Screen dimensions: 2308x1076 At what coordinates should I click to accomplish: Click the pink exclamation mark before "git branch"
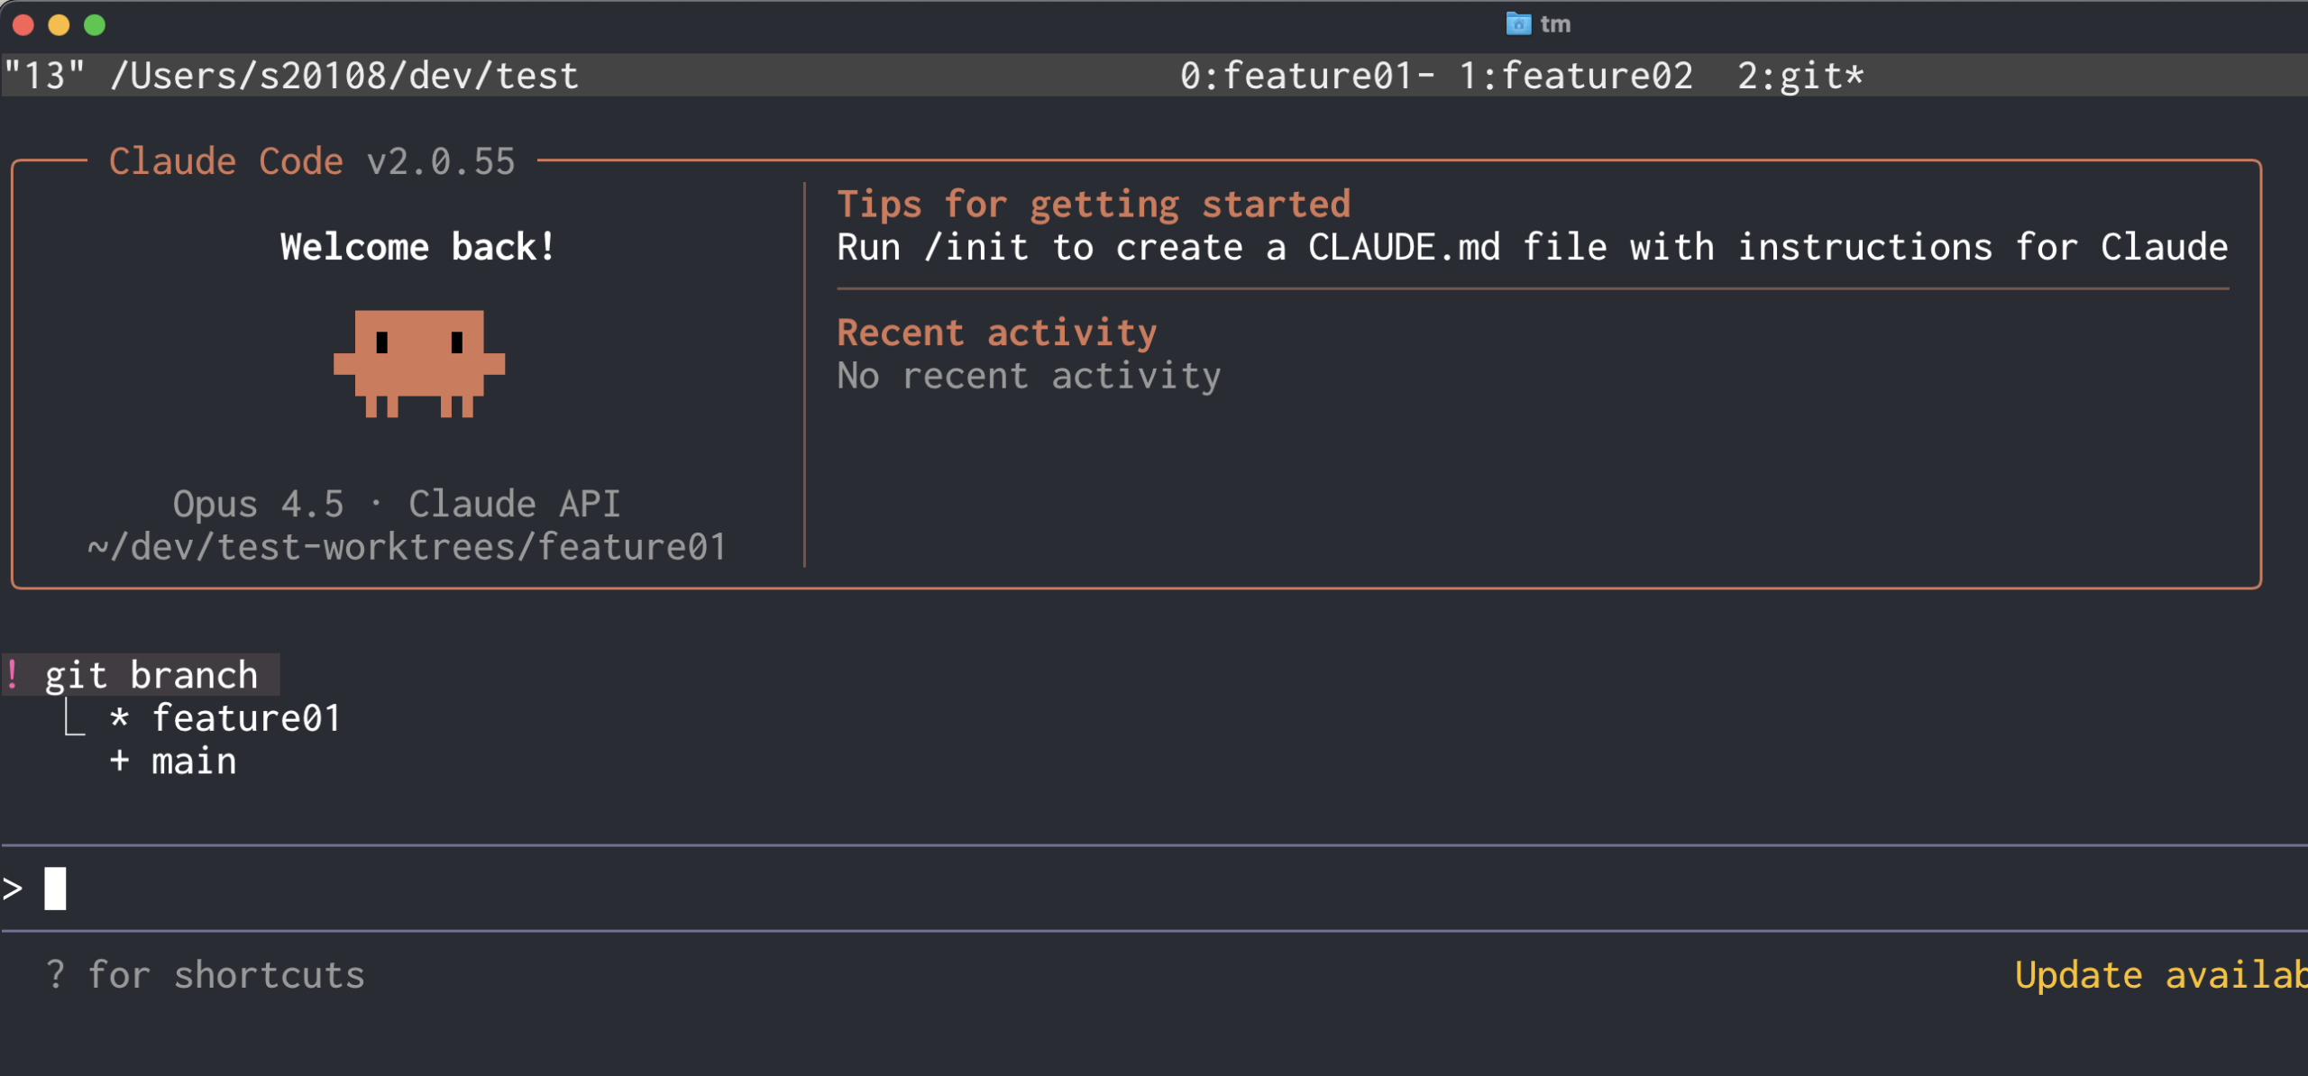pos(13,674)
